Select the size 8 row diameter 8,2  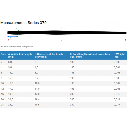pyautogui.click(x=36, y=78)
